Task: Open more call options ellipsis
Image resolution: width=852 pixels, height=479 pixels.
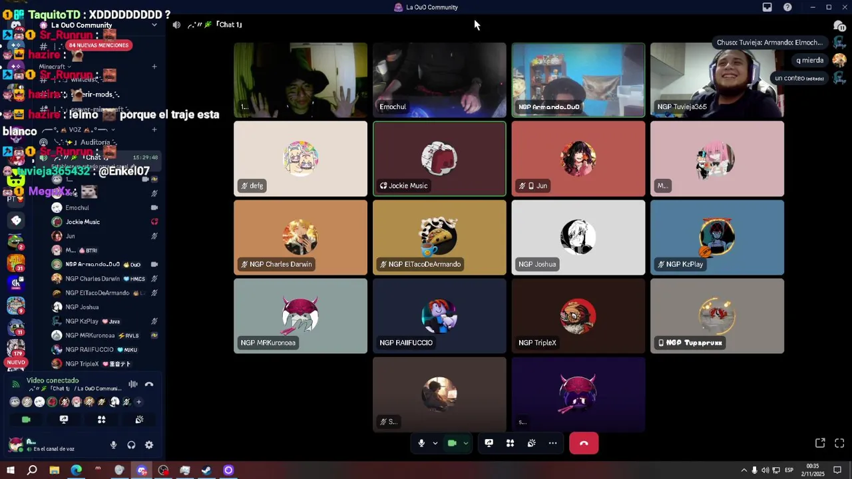Action: (x=552, y=443)
